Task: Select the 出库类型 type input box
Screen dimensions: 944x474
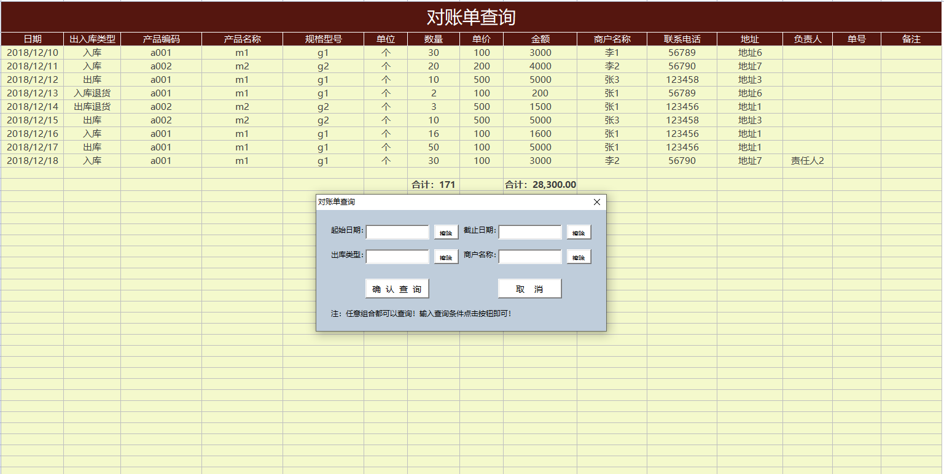Action: coord(397,257)
